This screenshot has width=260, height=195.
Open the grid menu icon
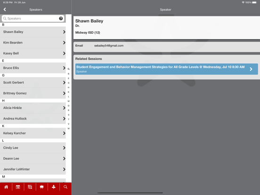coord(30,187)
